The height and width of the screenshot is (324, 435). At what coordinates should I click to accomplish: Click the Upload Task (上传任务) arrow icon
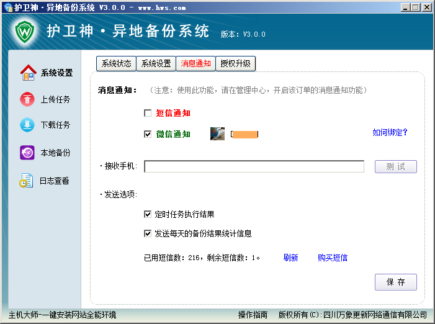pyautogui.click(x=27, y=99)
